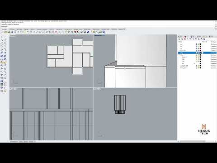Toggle visibility bulb of highlighted blue layer
The width and height of the screenshot is (217, 163).
[197, 53]
